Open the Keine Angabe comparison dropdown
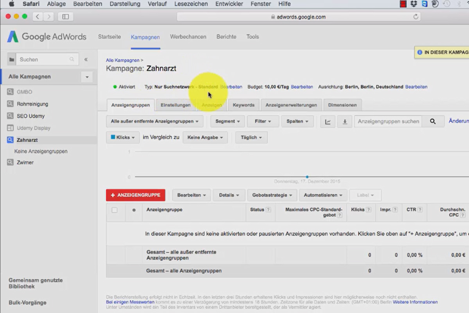Screen dimensions: 469x313 pyautogui.click(x=205, y=138)
